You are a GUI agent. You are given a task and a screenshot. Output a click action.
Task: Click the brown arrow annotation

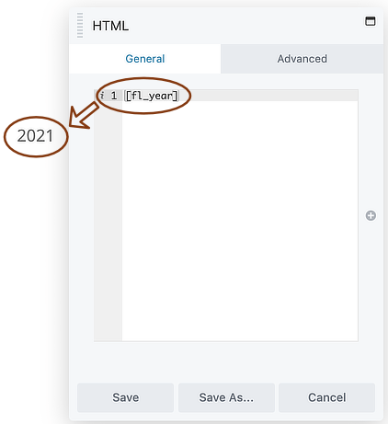pos(84,116)
